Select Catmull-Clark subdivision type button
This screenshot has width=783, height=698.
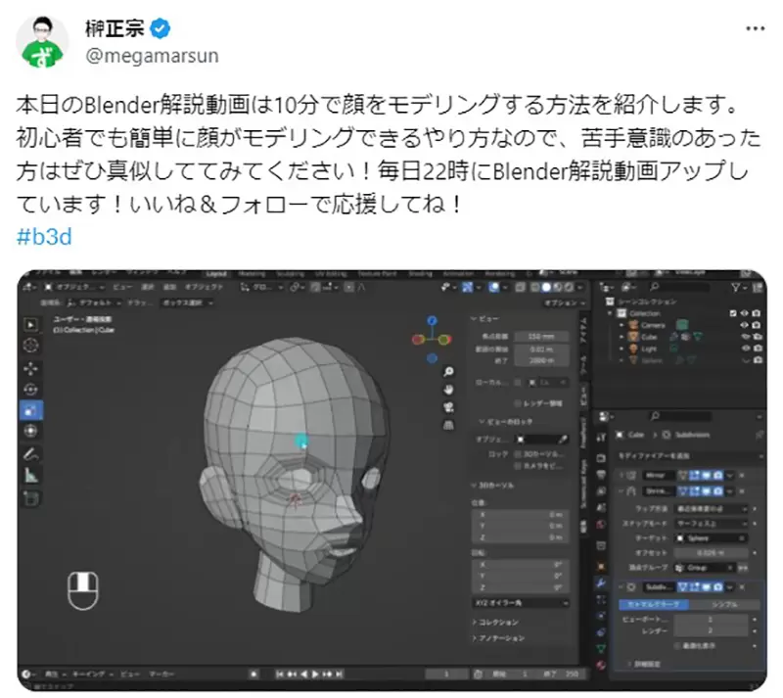pyautogui.click(x=654, y=605)
